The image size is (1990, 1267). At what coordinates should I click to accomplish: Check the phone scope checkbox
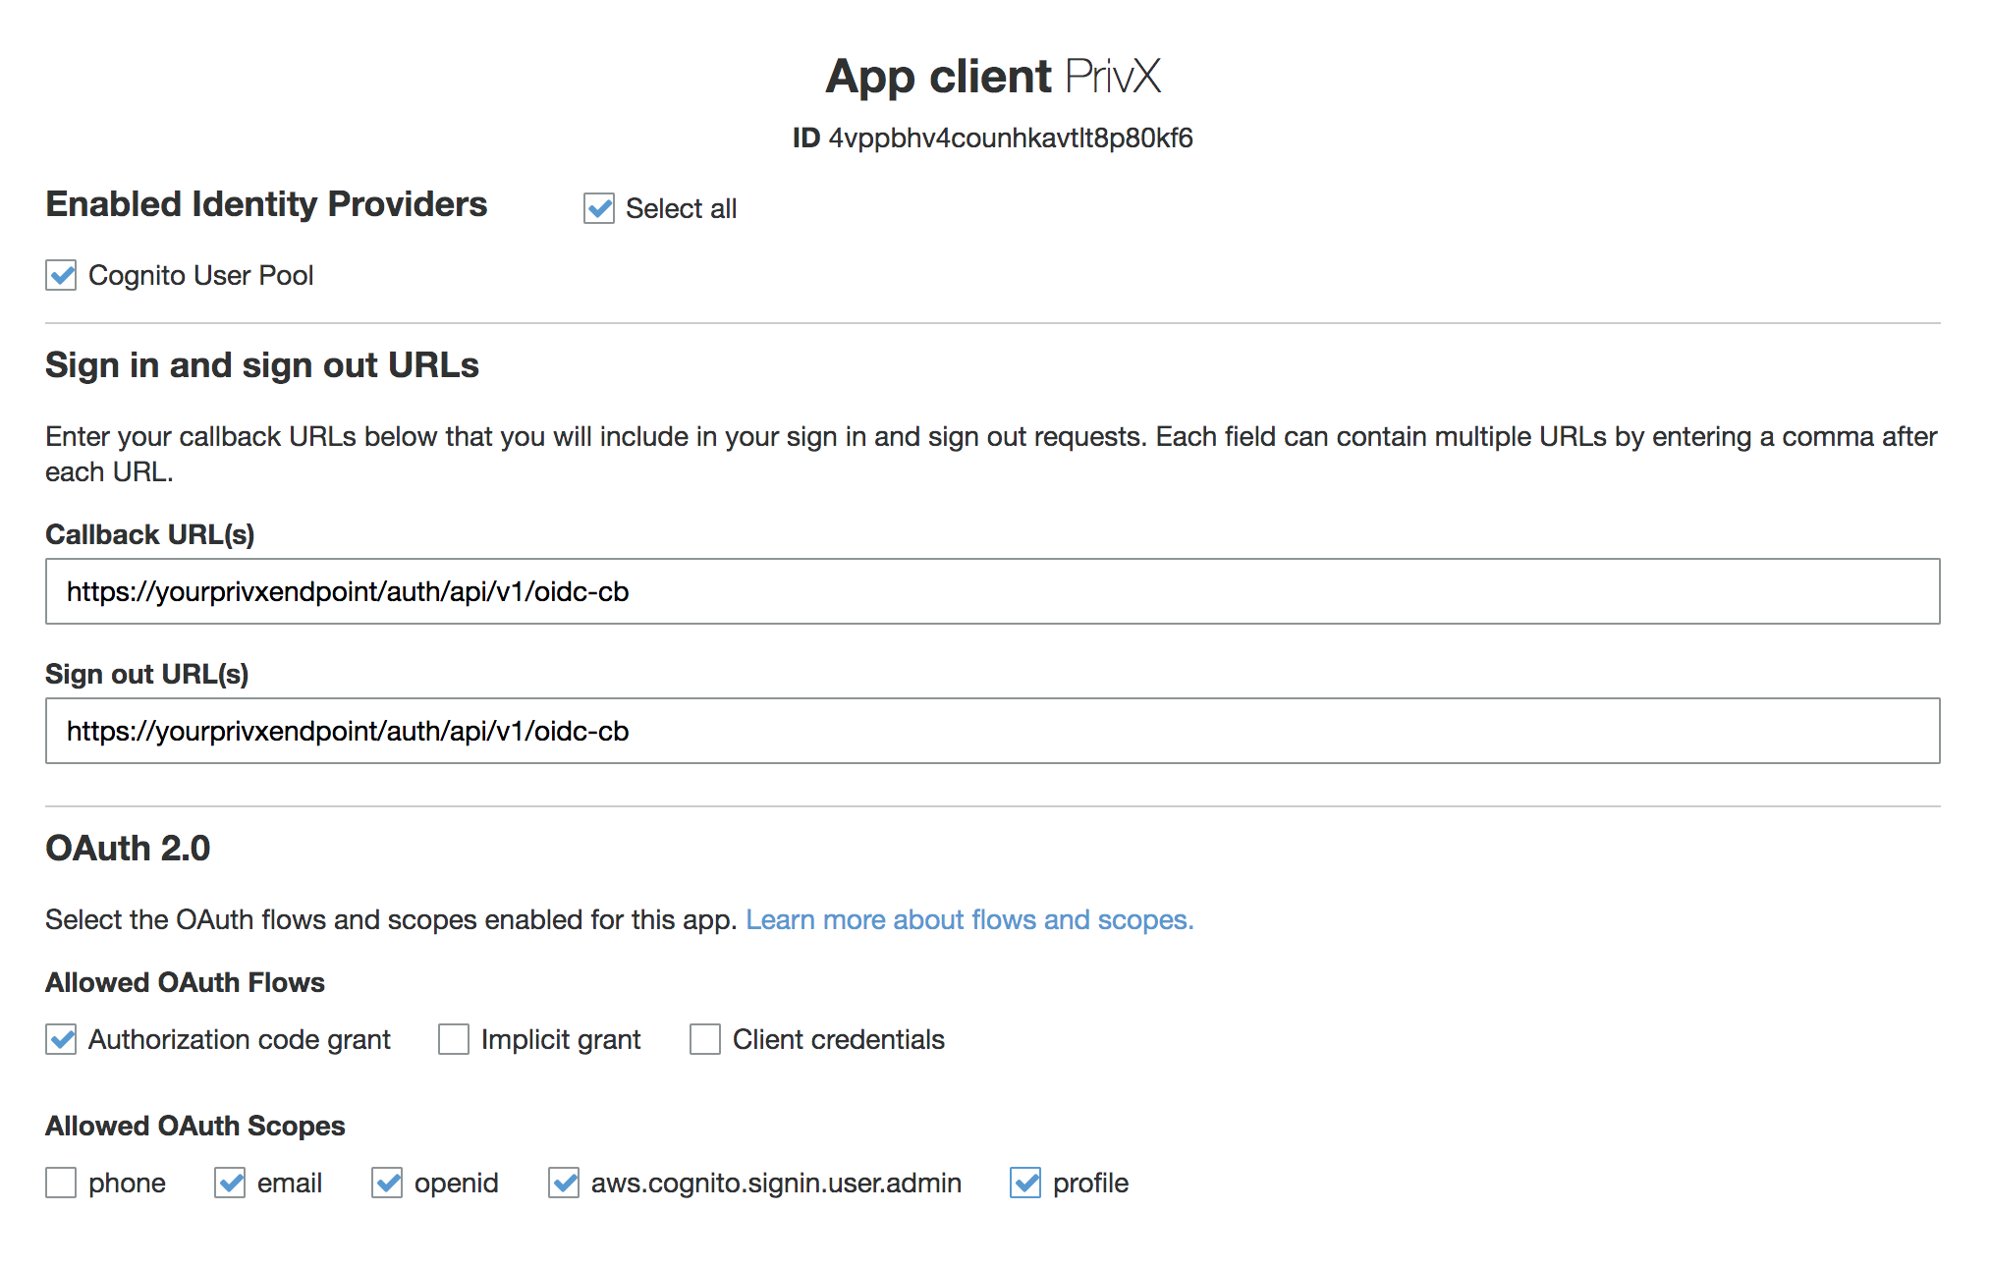61,1183
